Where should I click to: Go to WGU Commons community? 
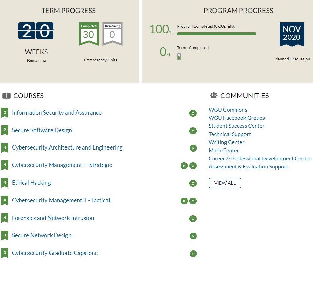coord(228,110)
